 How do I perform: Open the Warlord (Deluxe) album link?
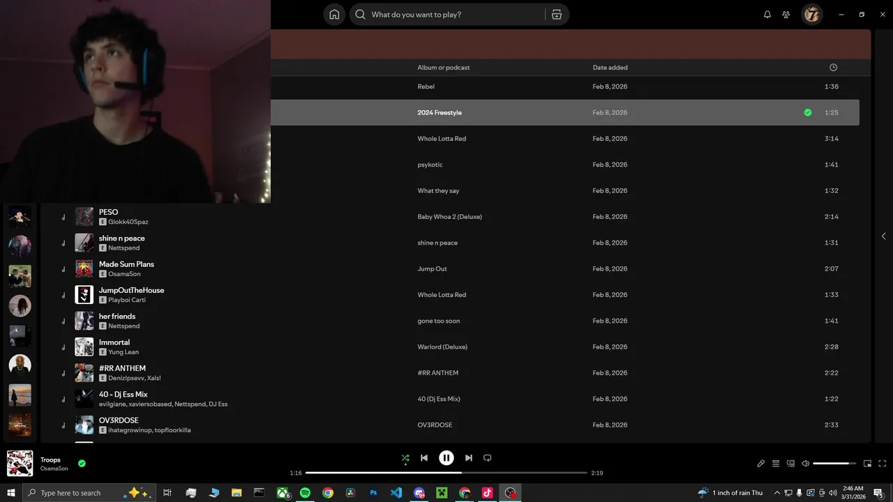[442, 347]
